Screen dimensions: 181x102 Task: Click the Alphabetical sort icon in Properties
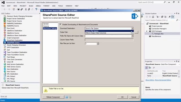150,68
